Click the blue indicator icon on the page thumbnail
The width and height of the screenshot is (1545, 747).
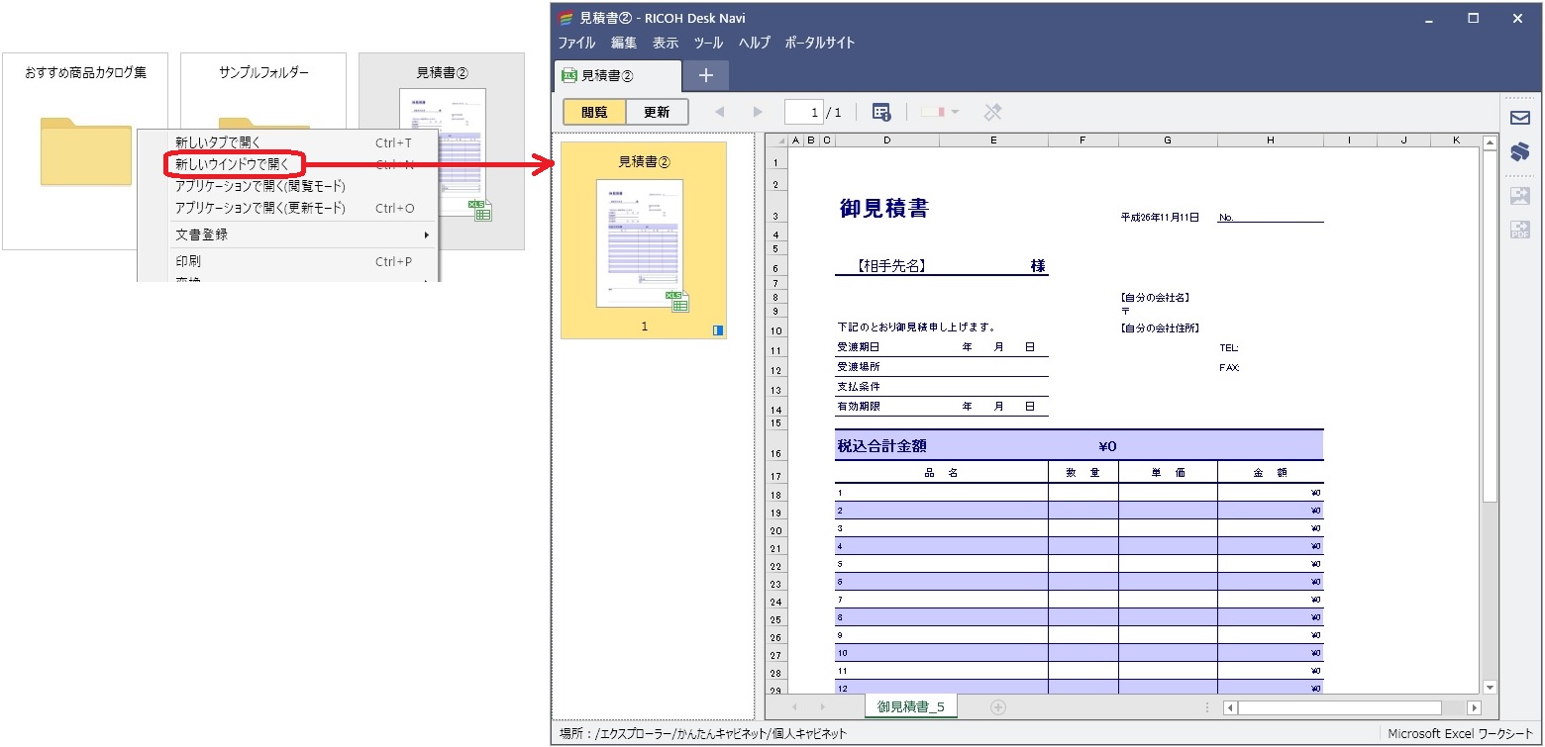click(x=717, y=330)
